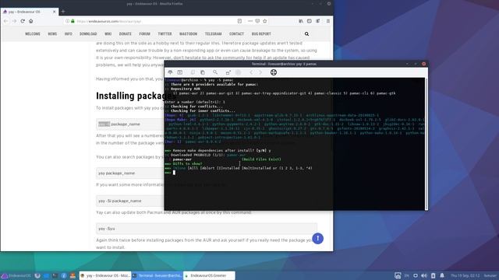Reload the Endeavour OS page
The height and width of the screenshot is (280, 499).
click(23, 21)
